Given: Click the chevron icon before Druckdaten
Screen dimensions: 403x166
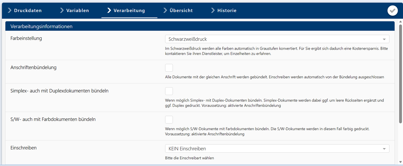Looking at the screenshot, I should tap(10, 10).
